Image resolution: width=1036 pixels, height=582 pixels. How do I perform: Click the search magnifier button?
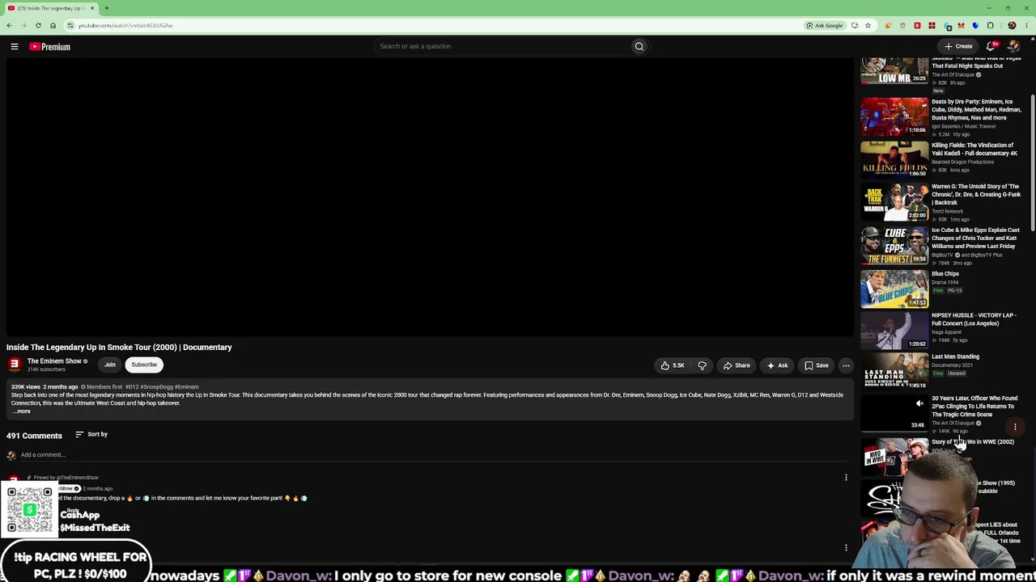[x=639, y=46]
